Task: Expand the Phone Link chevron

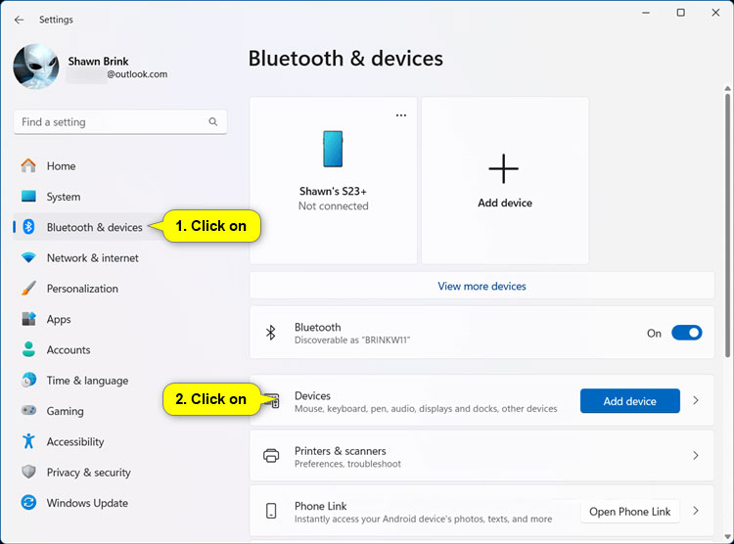Action: [696, 511]
